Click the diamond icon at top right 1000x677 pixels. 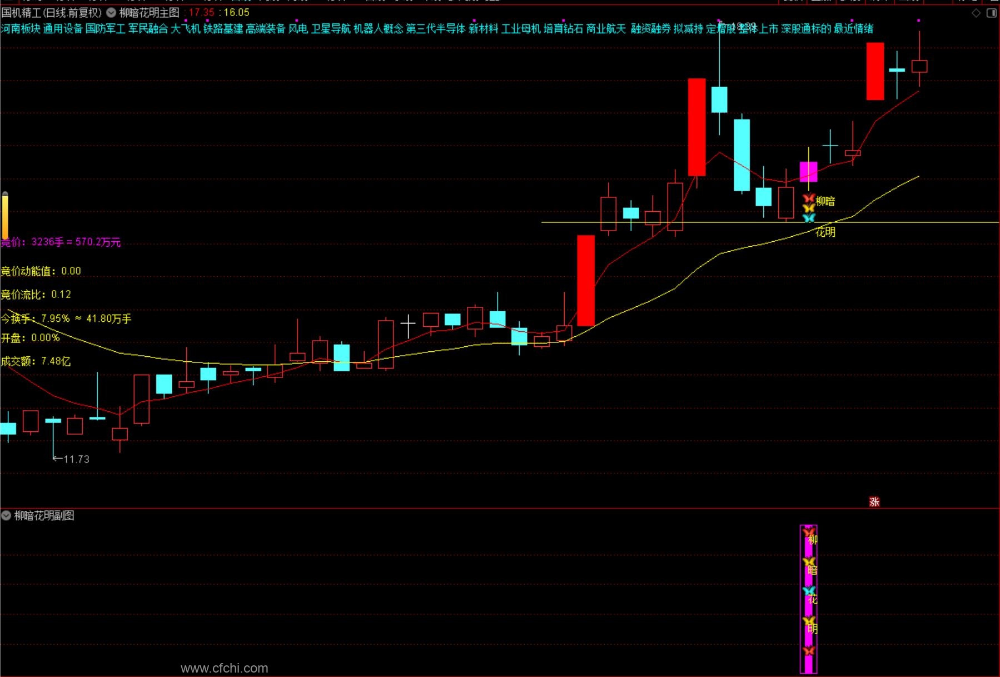click(976, 13)
